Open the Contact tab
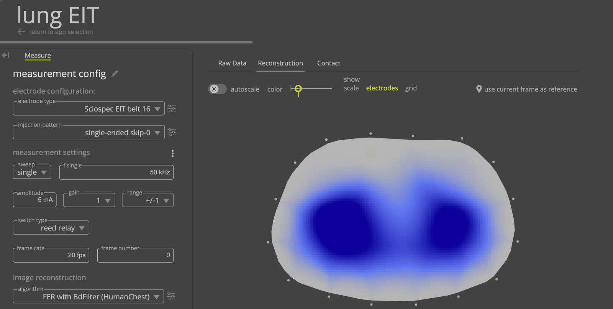This screenshot has width=613, height=309. click(328, 63)
